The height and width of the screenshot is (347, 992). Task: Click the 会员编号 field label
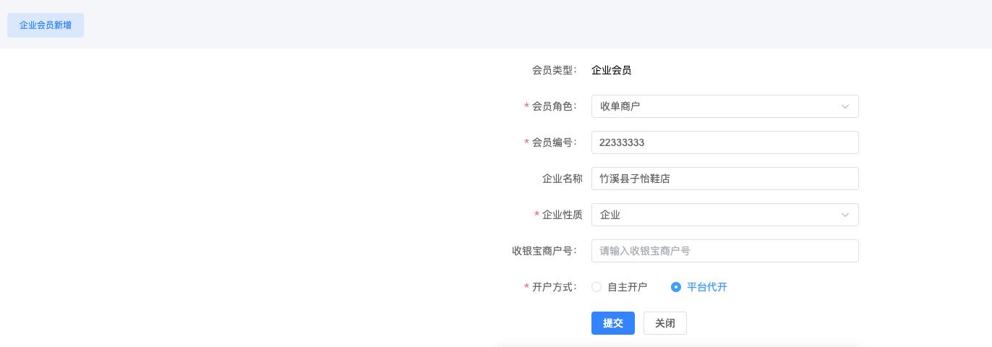555,142
